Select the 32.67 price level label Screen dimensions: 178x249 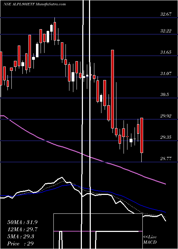[166, 14]
